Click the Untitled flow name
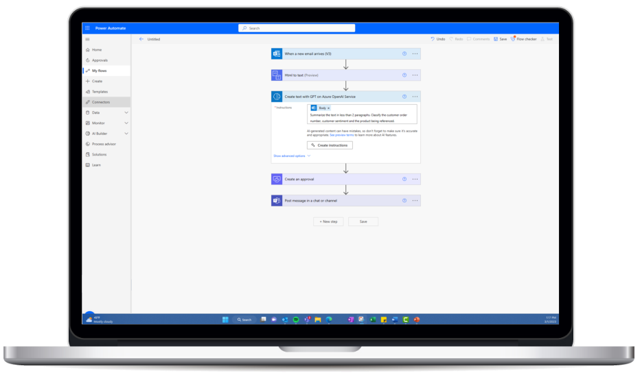 point(154,39)
